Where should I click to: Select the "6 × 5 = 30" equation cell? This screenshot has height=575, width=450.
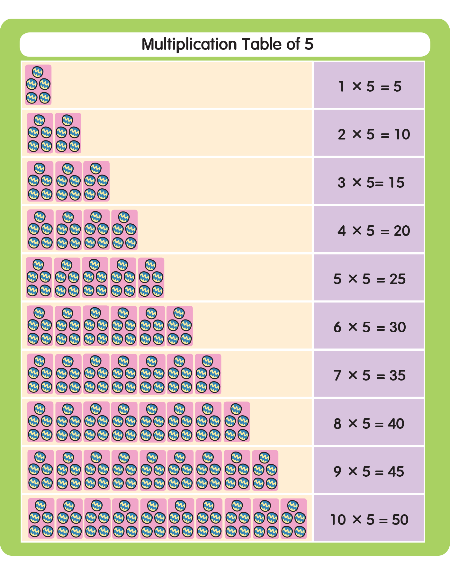tap(369, 327)
